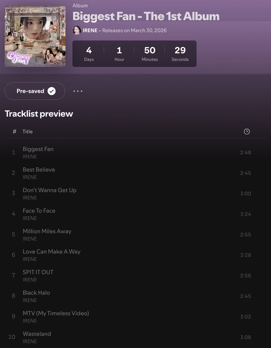Click IRENE's artist avatar image
271x348 pixels.
[x=77, y=30]
